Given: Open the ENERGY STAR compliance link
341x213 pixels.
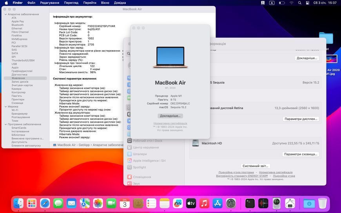Looking at the screenshot, I should point(242,176).
